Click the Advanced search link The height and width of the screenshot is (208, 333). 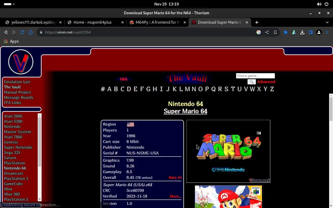(266, 82)
